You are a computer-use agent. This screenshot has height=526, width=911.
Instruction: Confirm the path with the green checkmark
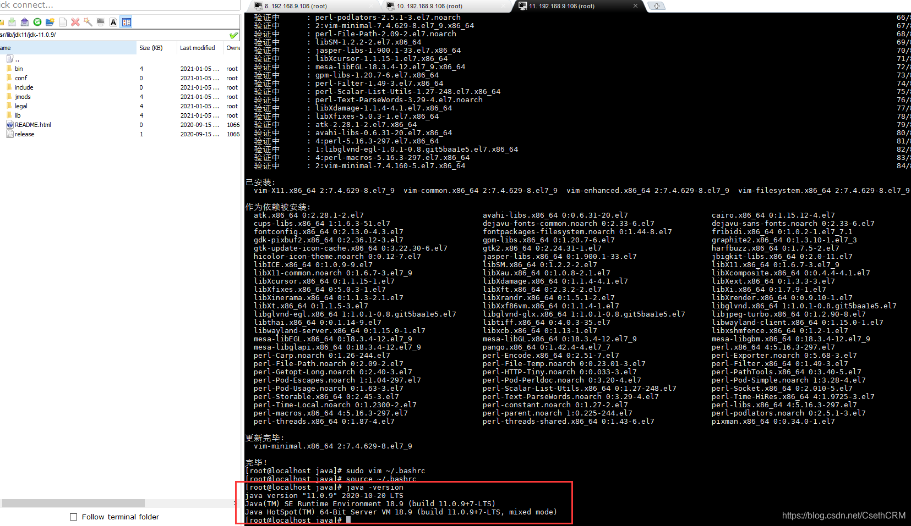tap(233, 34)
